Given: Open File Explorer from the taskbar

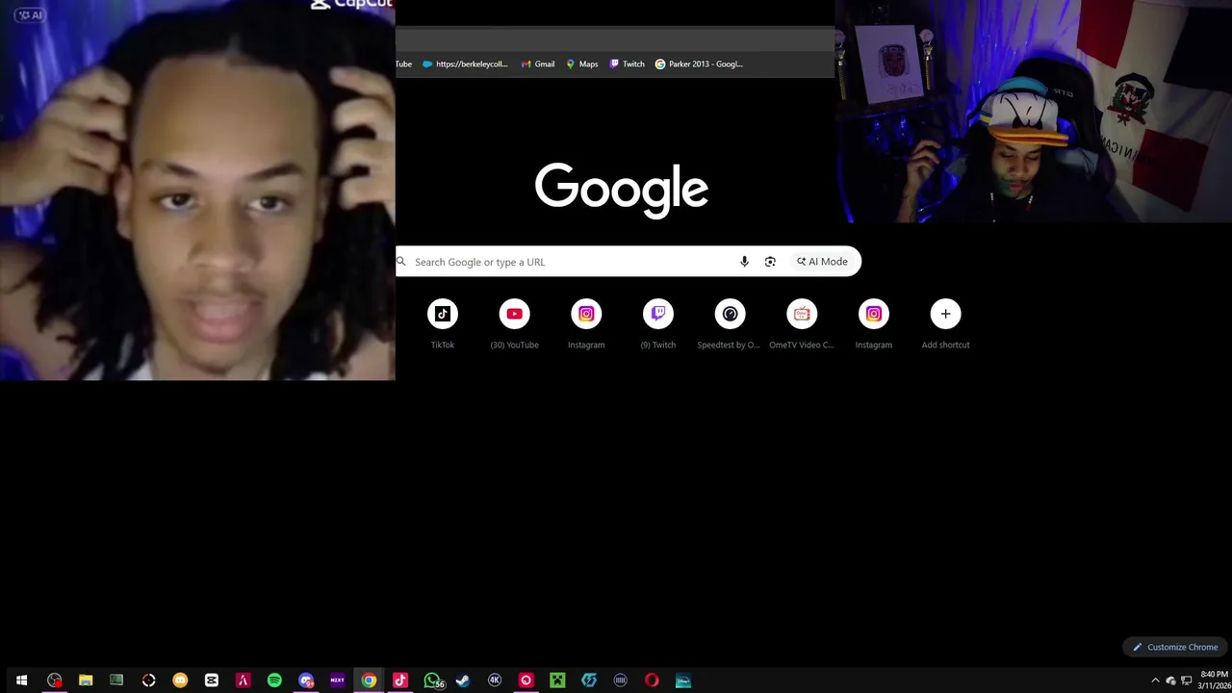Looking at the screenshot, I should (x=86, y=680).
